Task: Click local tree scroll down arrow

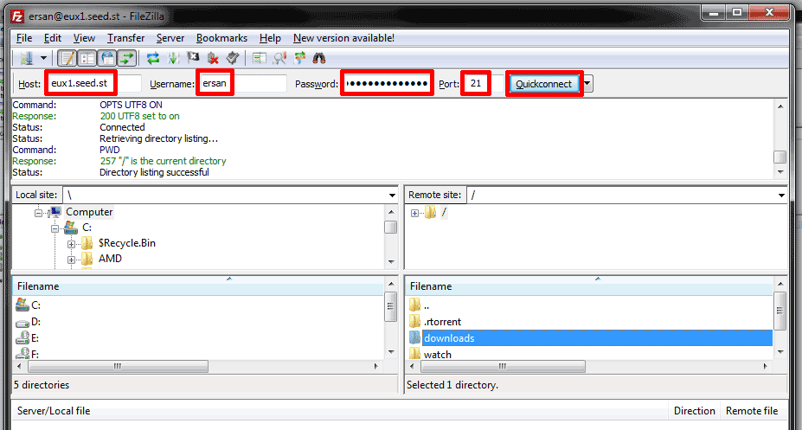Action: click(391, 262)
